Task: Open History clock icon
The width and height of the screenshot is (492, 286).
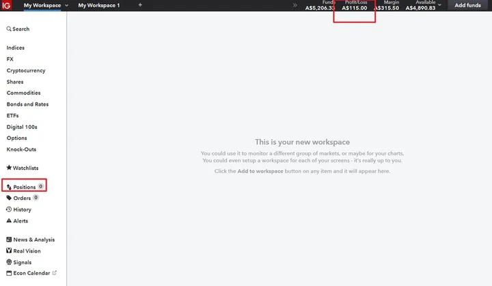Action: coord(9,210)
